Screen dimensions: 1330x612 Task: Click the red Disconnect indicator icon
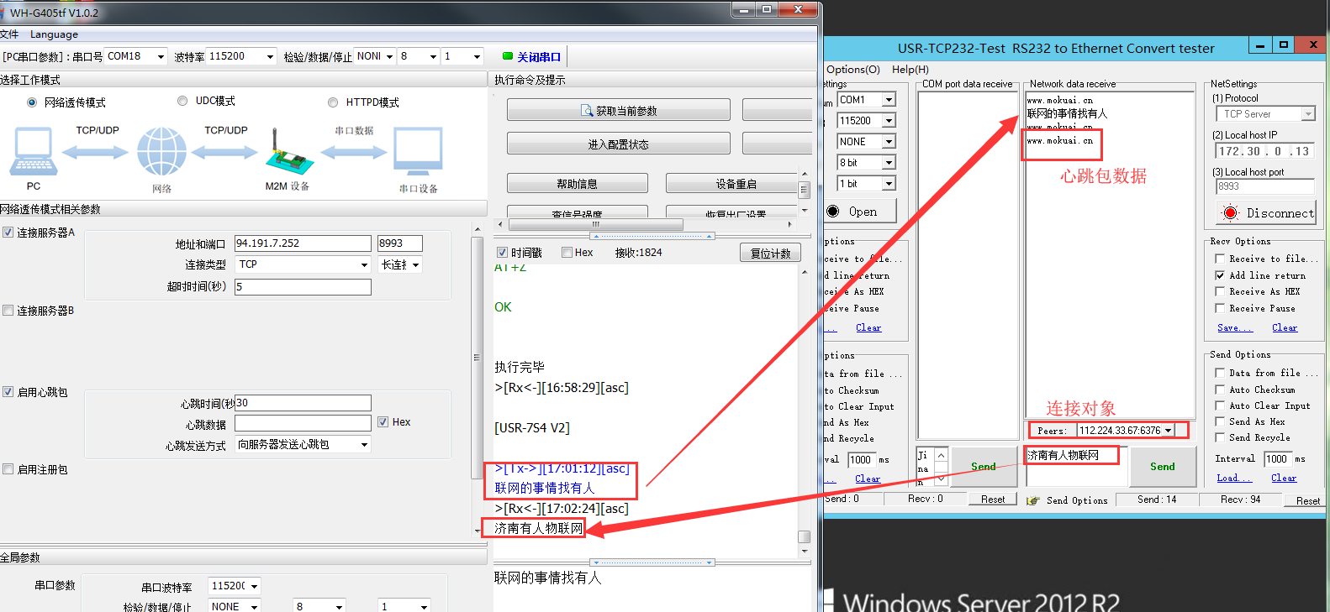click(1230, 212)
